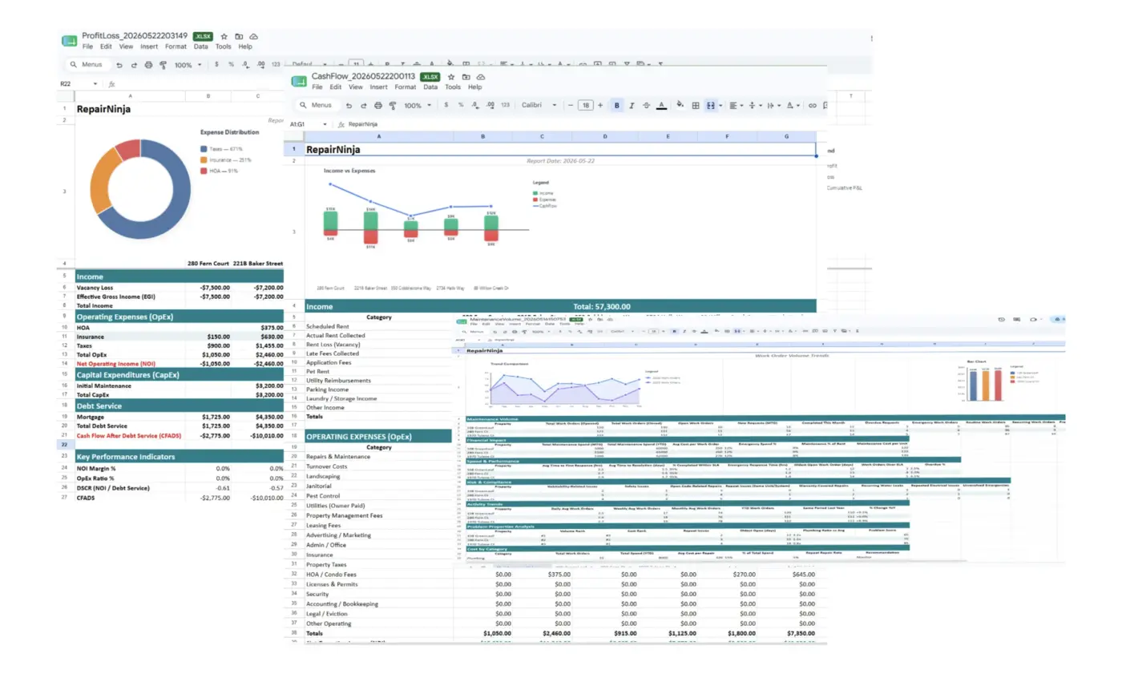Toggle bold in the CashFlow toolbar

point(616,105)
